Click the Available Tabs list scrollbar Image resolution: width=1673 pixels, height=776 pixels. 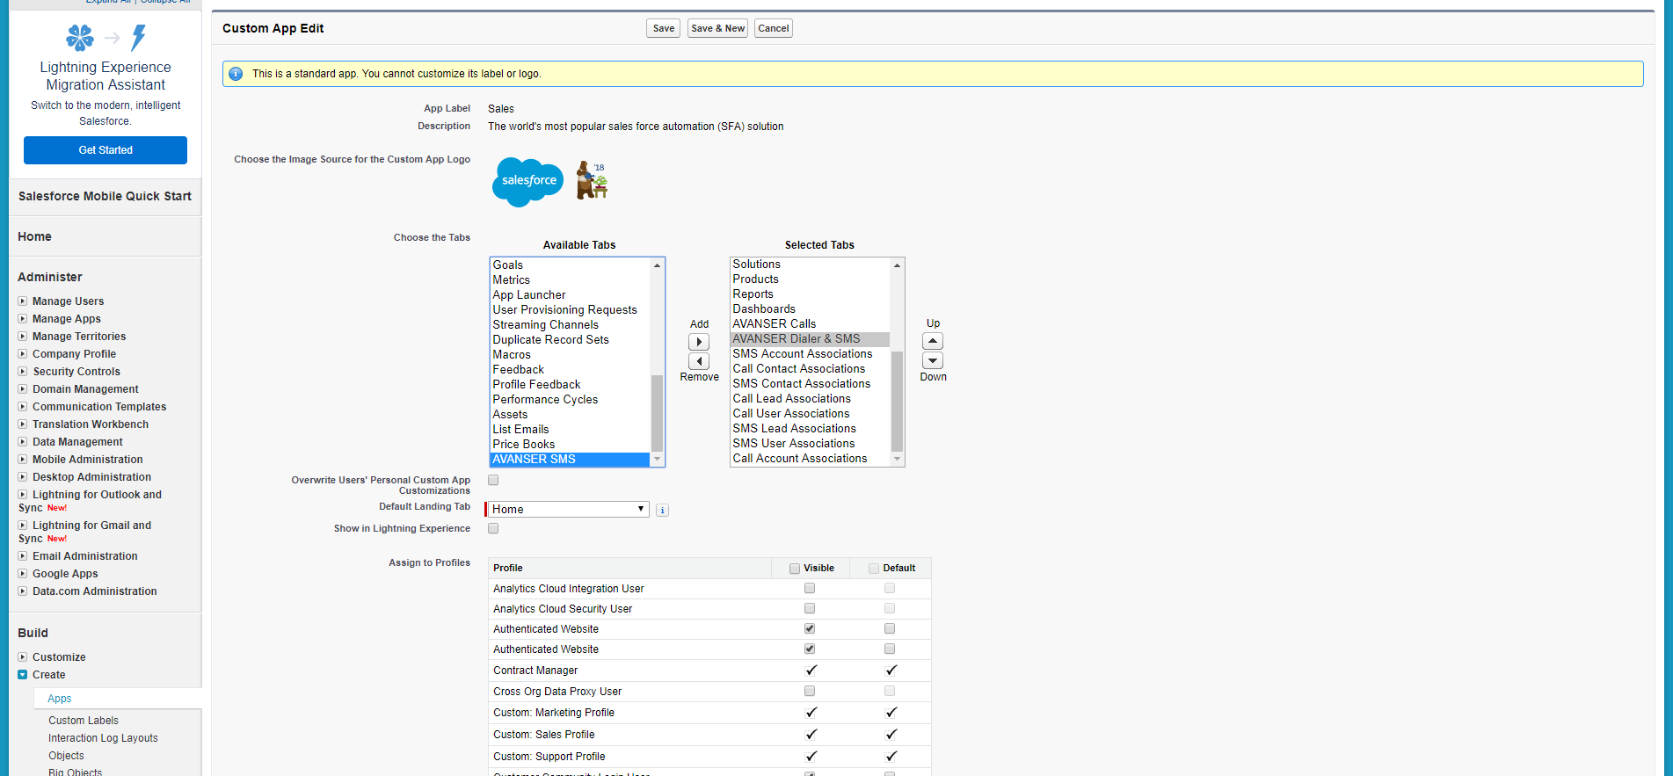pyautogui.click(x=657, y=411)
